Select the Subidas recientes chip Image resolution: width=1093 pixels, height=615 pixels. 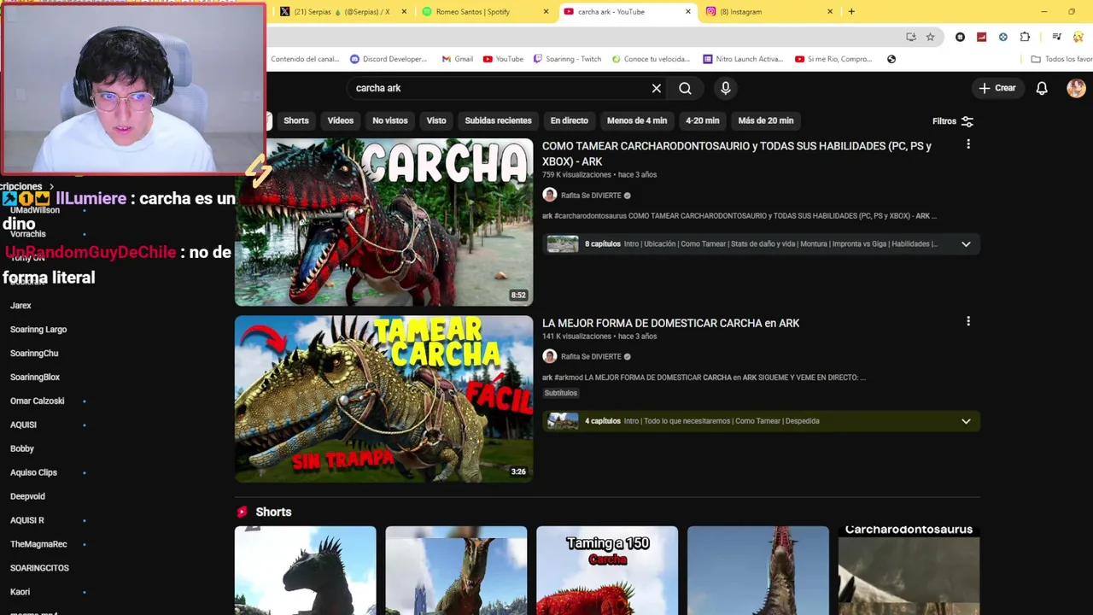coord(498,120)
